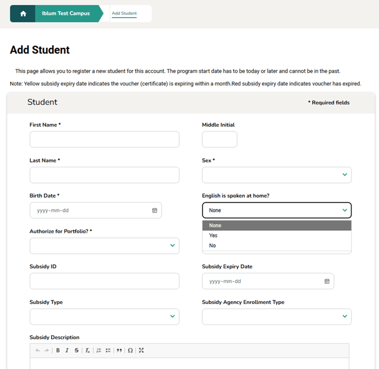The height and width of the screenshot is (369, 379).
Task: Expand the Sex dropdown
Action: [277, 175]
